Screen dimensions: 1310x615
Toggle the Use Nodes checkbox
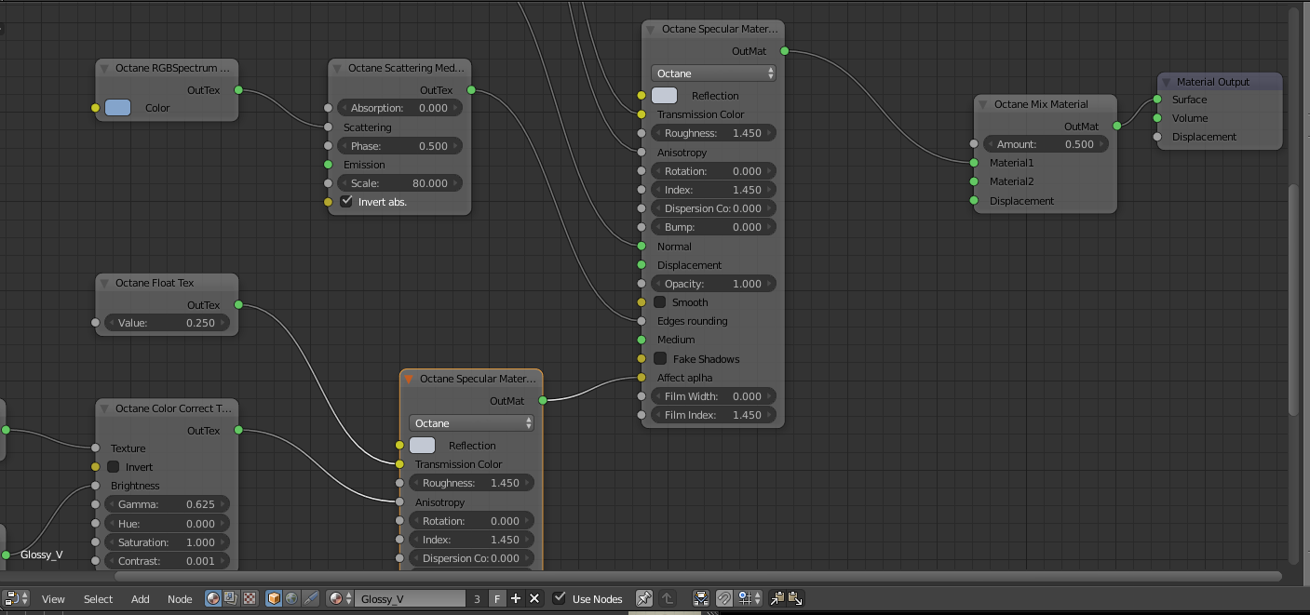560,598
